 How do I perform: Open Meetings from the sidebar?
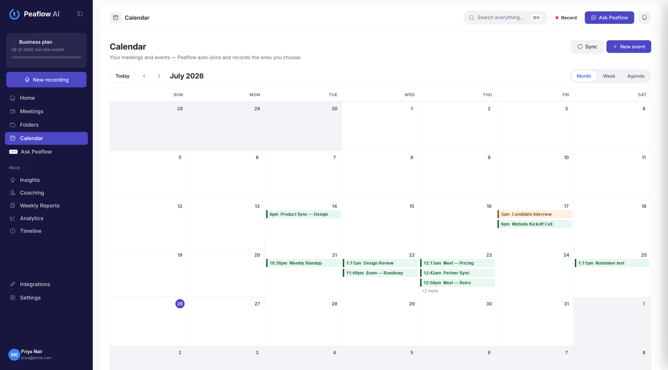pos(46,111)
